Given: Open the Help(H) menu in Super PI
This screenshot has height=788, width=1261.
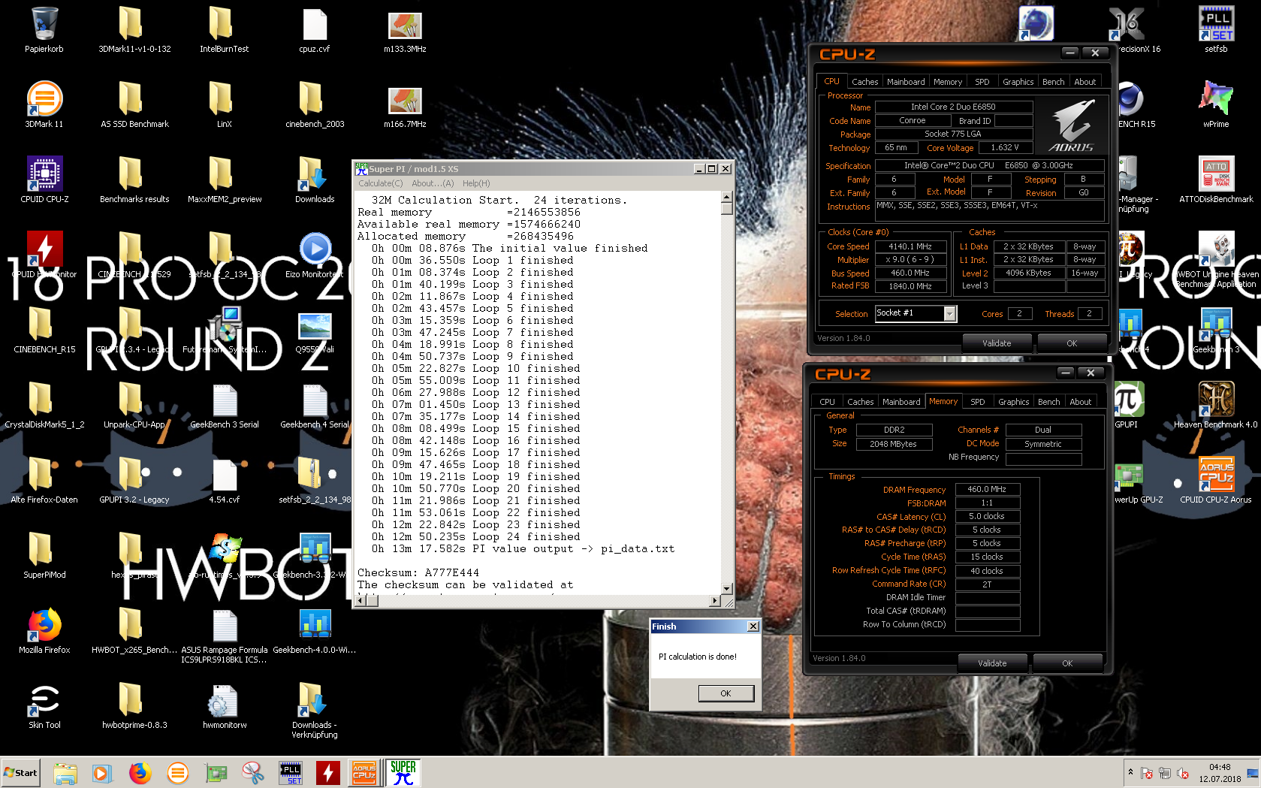Looking at the screenshot, I should click(x=476, y=183).
